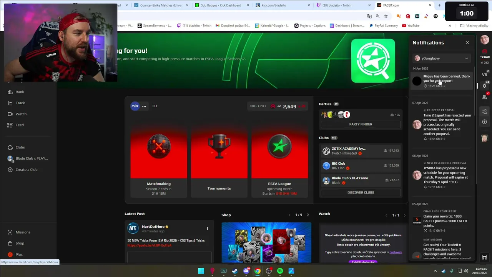
Task: Select the CS2 game icon
Action: pyautogui.click(x=135, y=106)
